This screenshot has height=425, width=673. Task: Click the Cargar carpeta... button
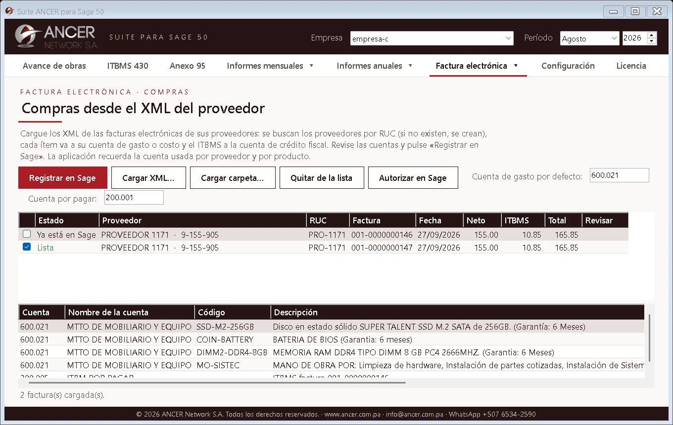tap(232, 178)
